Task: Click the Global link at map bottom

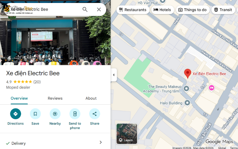Action: [x=222, y=148]
